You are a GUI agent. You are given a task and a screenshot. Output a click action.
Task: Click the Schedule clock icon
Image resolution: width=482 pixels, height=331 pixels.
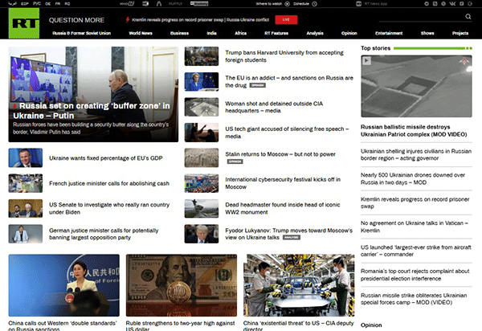tap(314, 4)
